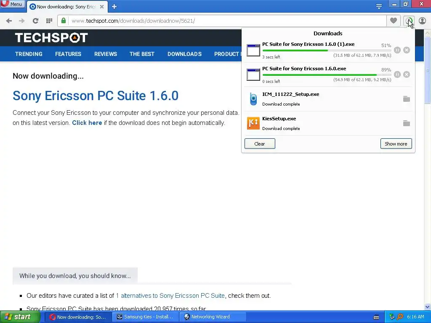Switch to Networking Wizard taskbar item
The image size is (431, 323).
[213, 317]
